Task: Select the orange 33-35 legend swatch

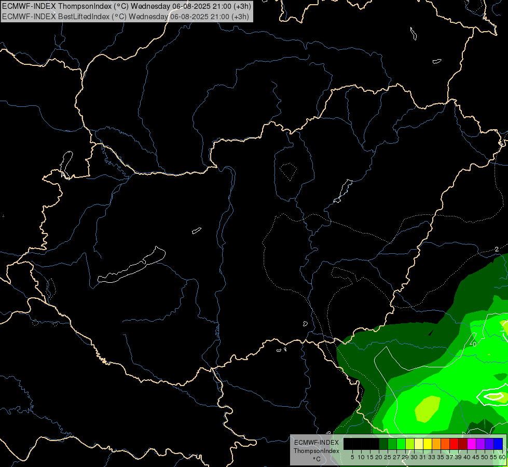Action: tap(436, 444)
